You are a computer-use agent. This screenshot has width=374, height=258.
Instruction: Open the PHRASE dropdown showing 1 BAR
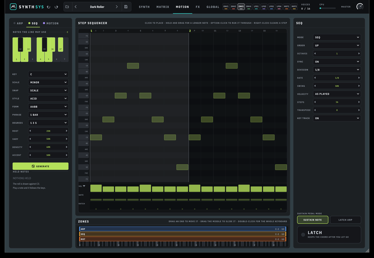tap(48, 115)
